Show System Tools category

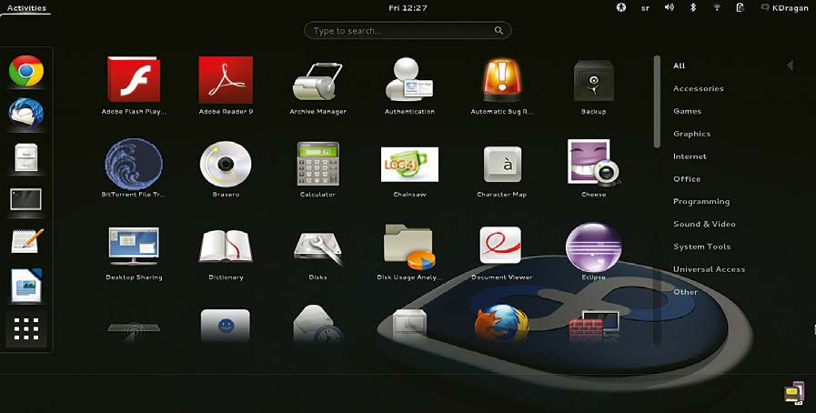click(x=701, y=247)
